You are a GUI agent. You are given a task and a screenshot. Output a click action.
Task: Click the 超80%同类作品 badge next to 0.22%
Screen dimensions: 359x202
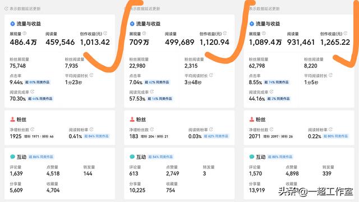tap(335, 136)
